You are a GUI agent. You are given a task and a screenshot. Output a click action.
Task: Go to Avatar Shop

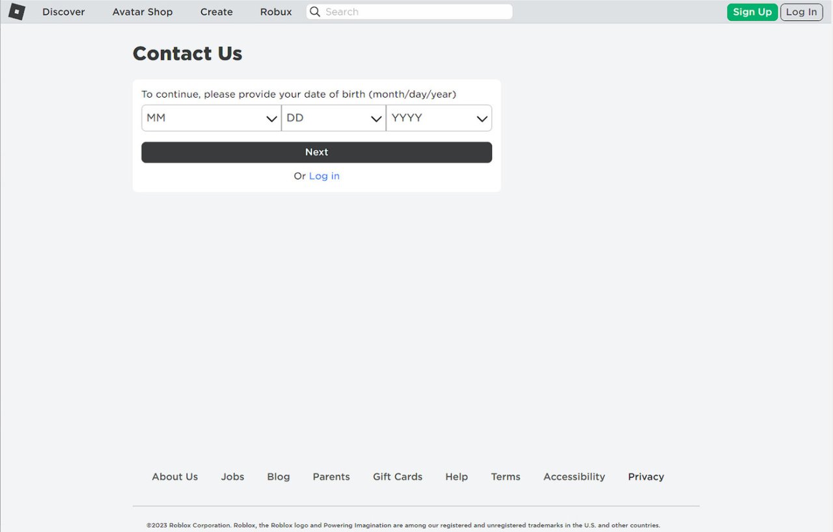click(143, 12)
